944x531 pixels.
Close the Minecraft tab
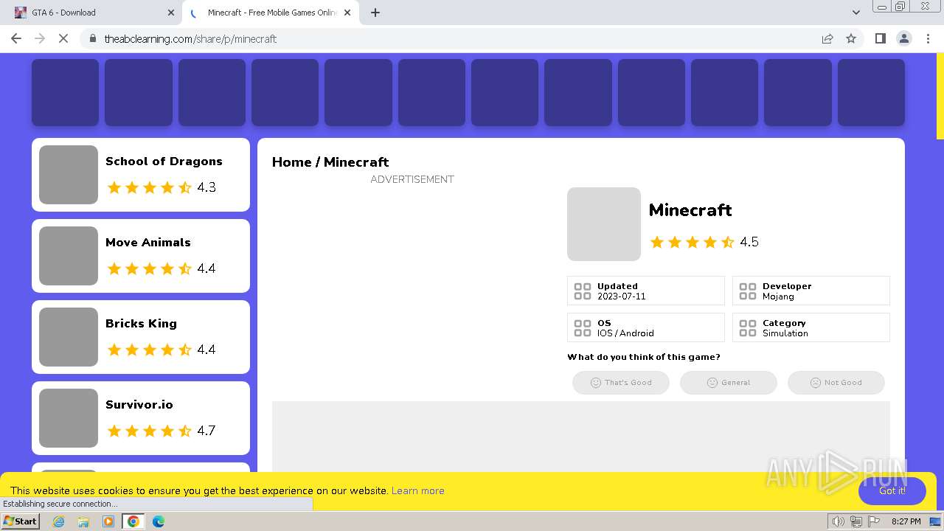point(347,13)
